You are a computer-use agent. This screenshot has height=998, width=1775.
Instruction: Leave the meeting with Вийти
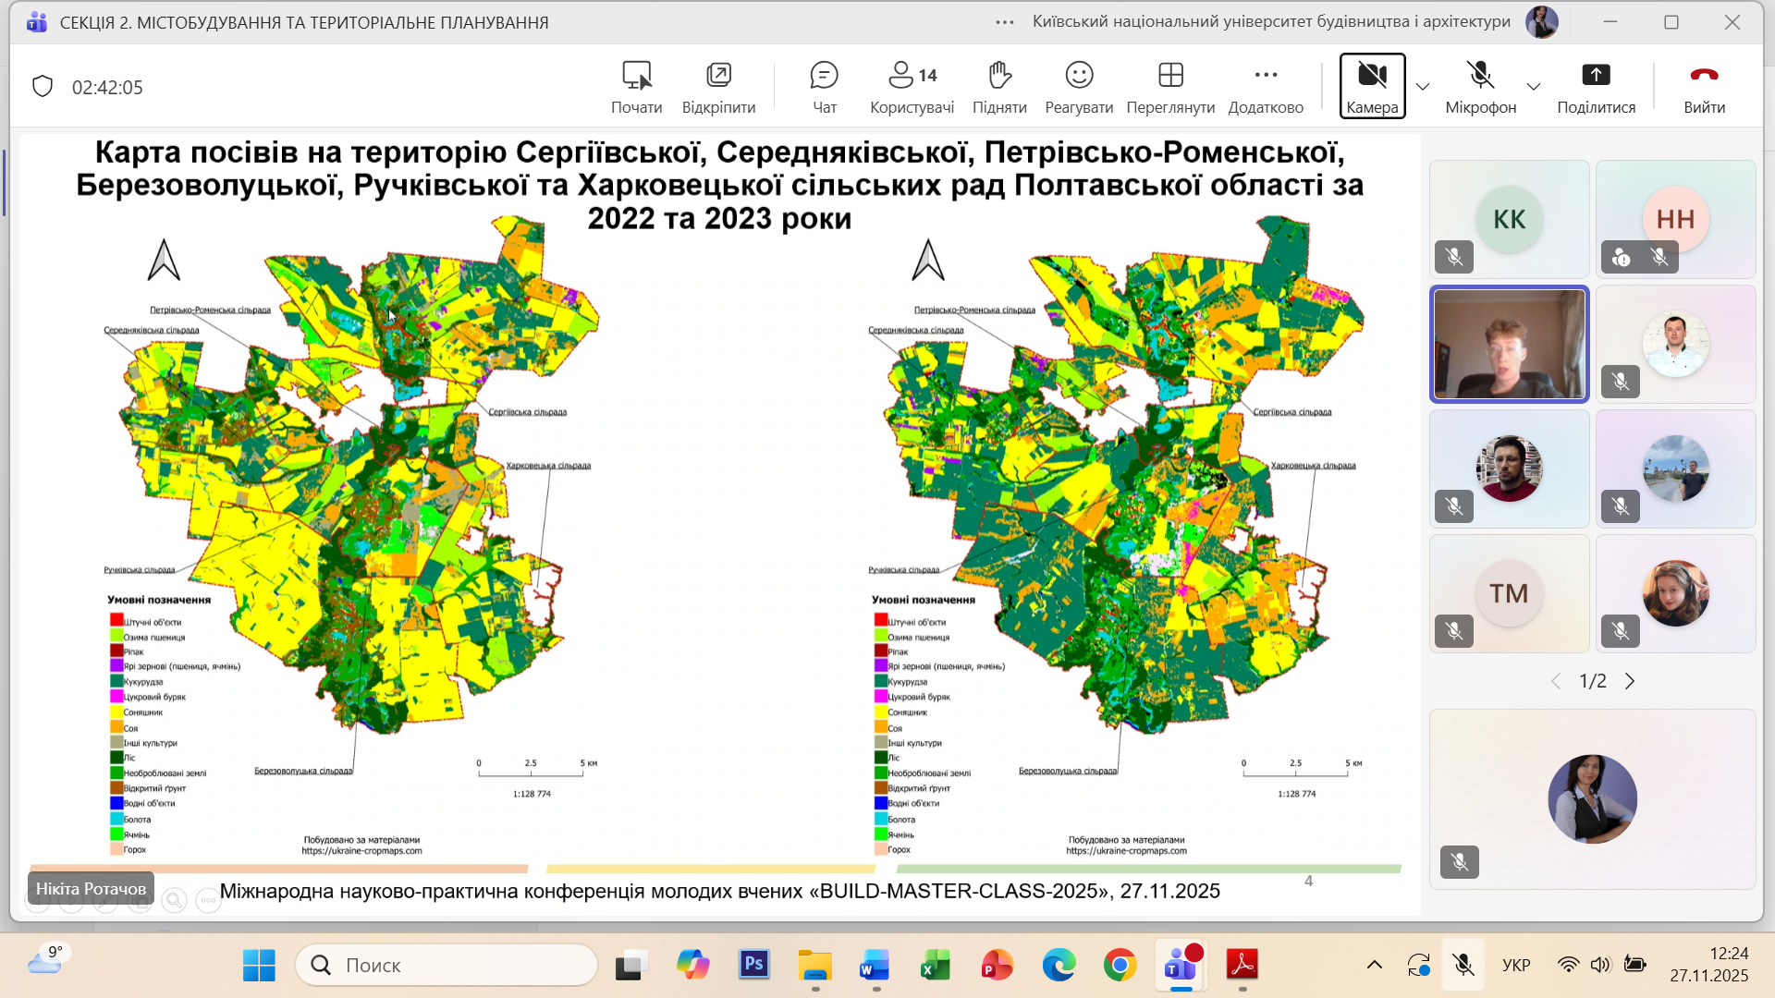click(x=1704, y=88)
